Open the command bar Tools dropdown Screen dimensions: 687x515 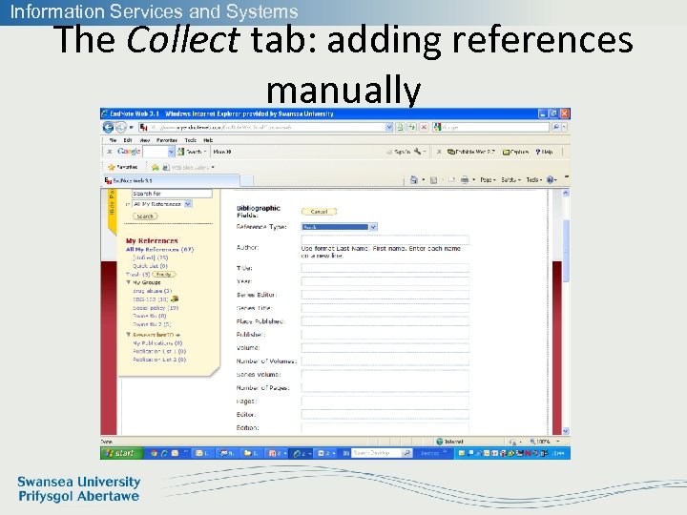tap(534, 180)
